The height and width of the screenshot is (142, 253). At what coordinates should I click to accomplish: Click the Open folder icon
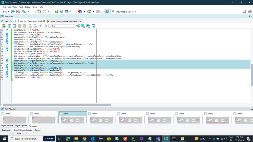13,12
